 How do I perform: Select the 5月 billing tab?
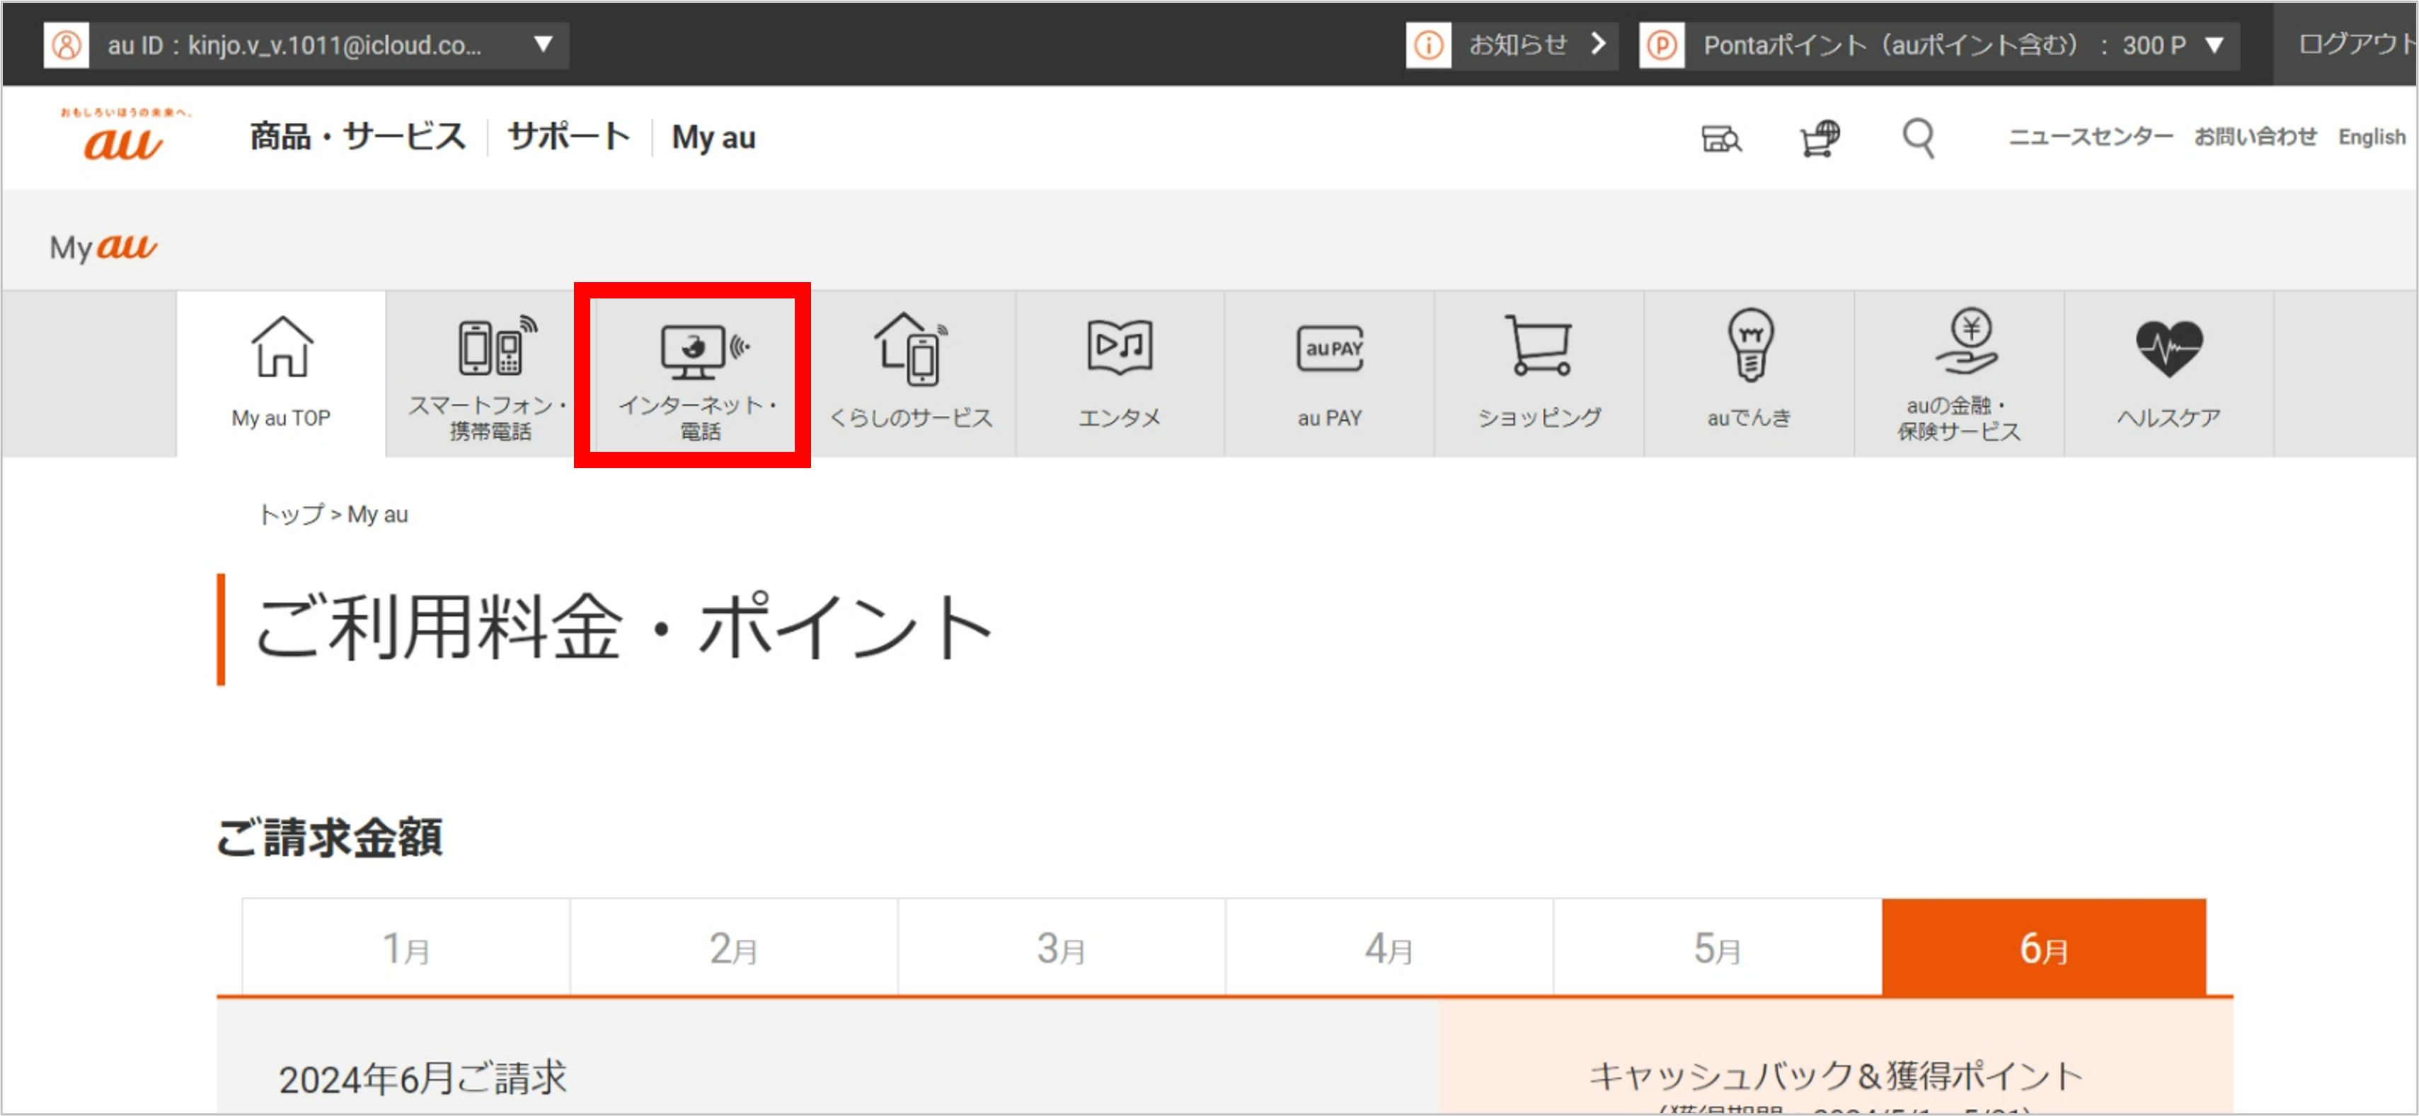pyautogui.click(x=1718, y=947)
